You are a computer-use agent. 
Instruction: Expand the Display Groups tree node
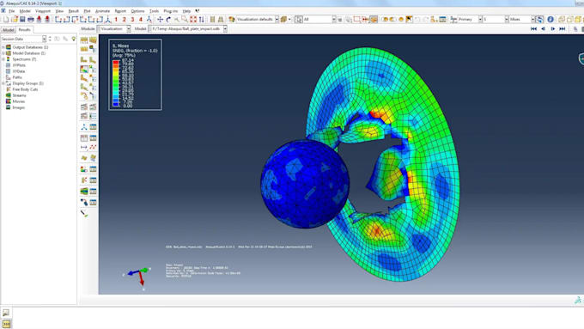tap(3, 83)
